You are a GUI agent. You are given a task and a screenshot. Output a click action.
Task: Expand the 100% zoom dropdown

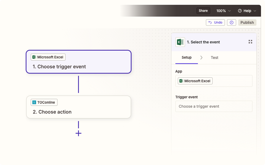224,11
